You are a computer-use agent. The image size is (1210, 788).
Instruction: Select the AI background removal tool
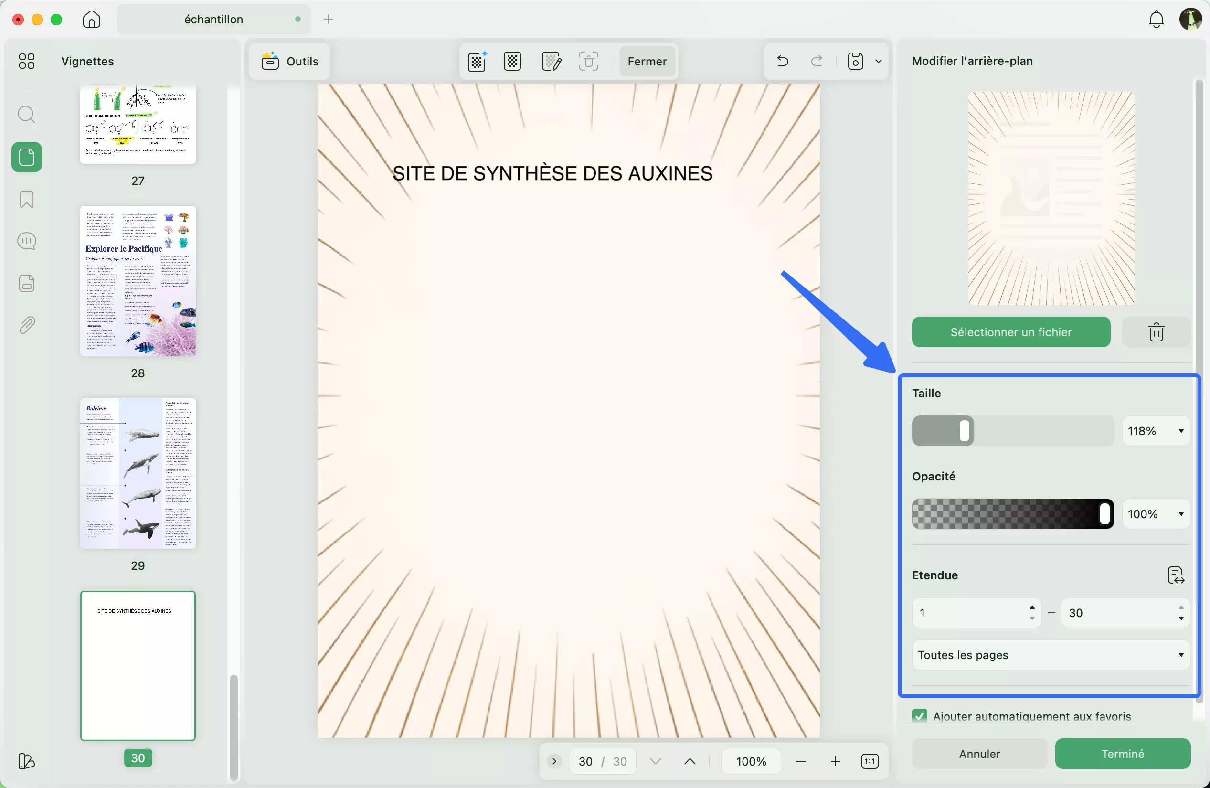476,61
